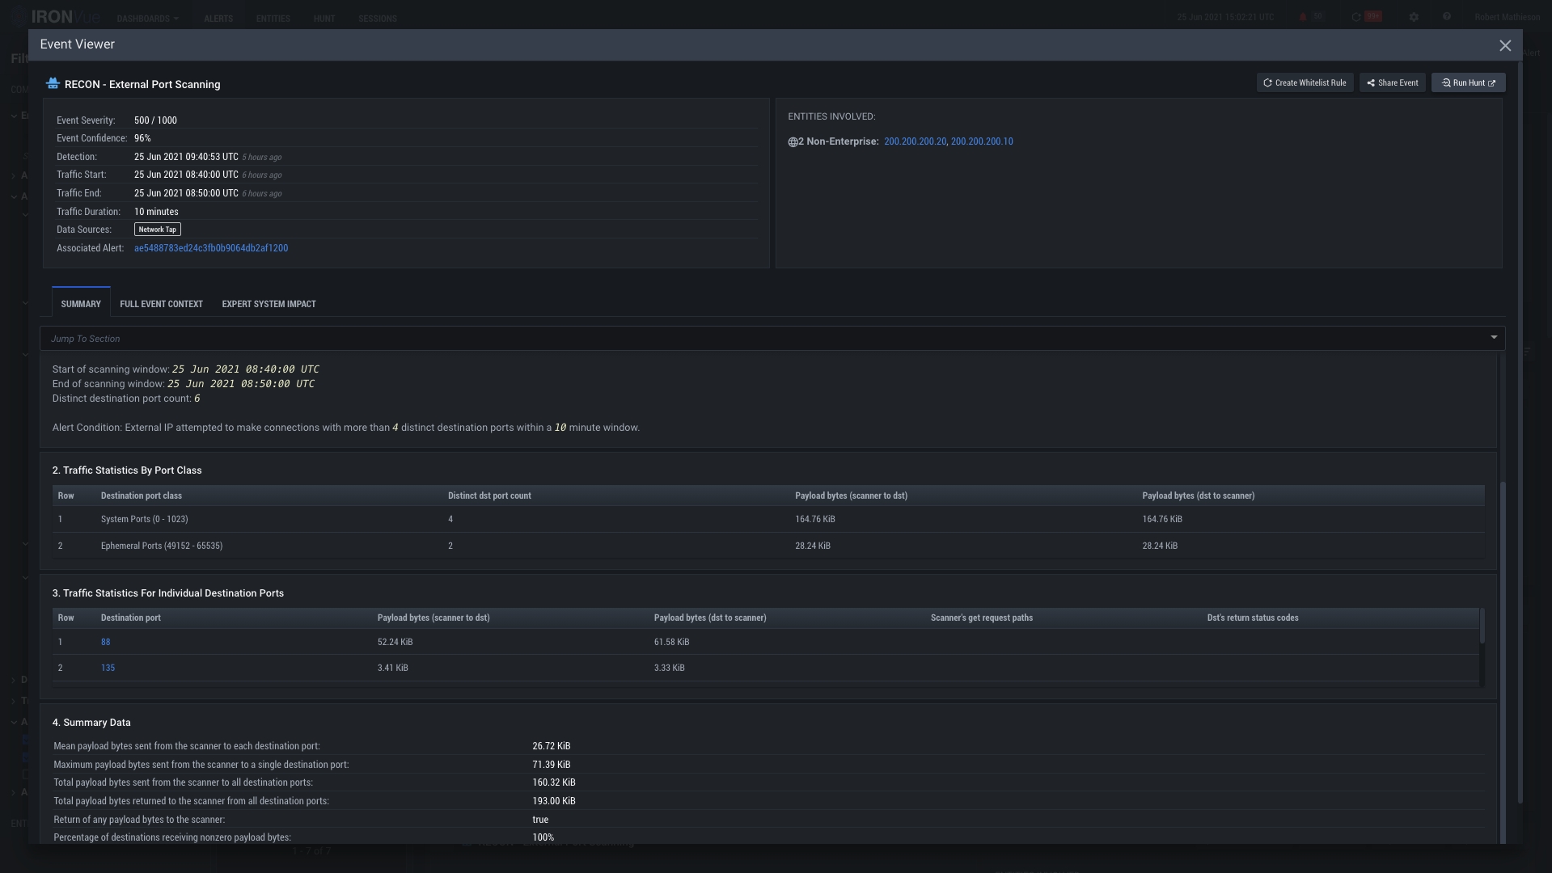Close the Event Viewer dialog
This screenshot has height=873, width=1552.
point(1504,46)
